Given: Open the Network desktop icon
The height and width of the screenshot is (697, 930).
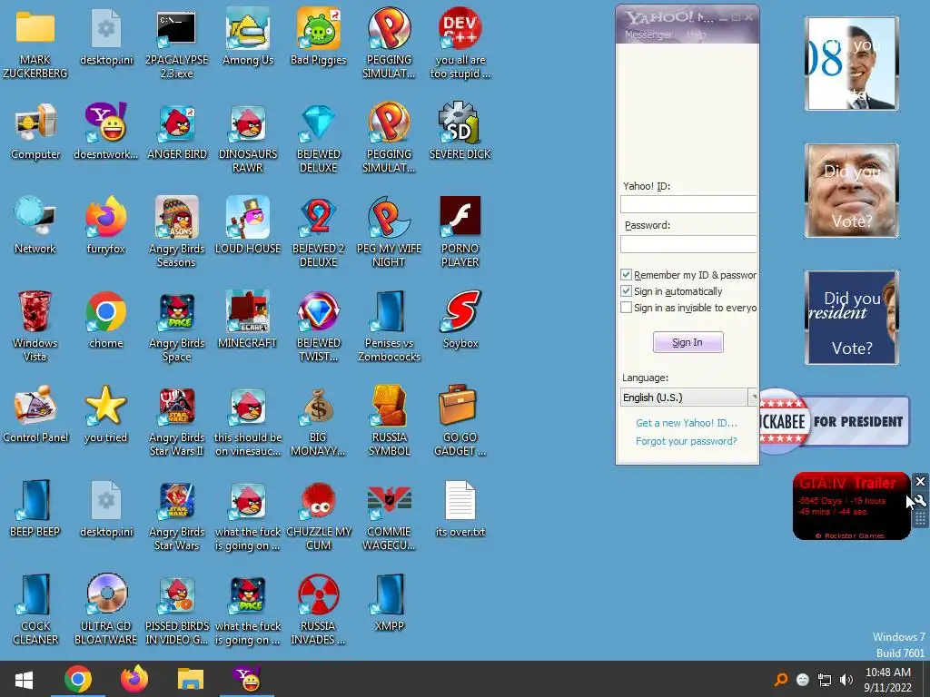Looking at the screenshot, I should tap(35, 226).
